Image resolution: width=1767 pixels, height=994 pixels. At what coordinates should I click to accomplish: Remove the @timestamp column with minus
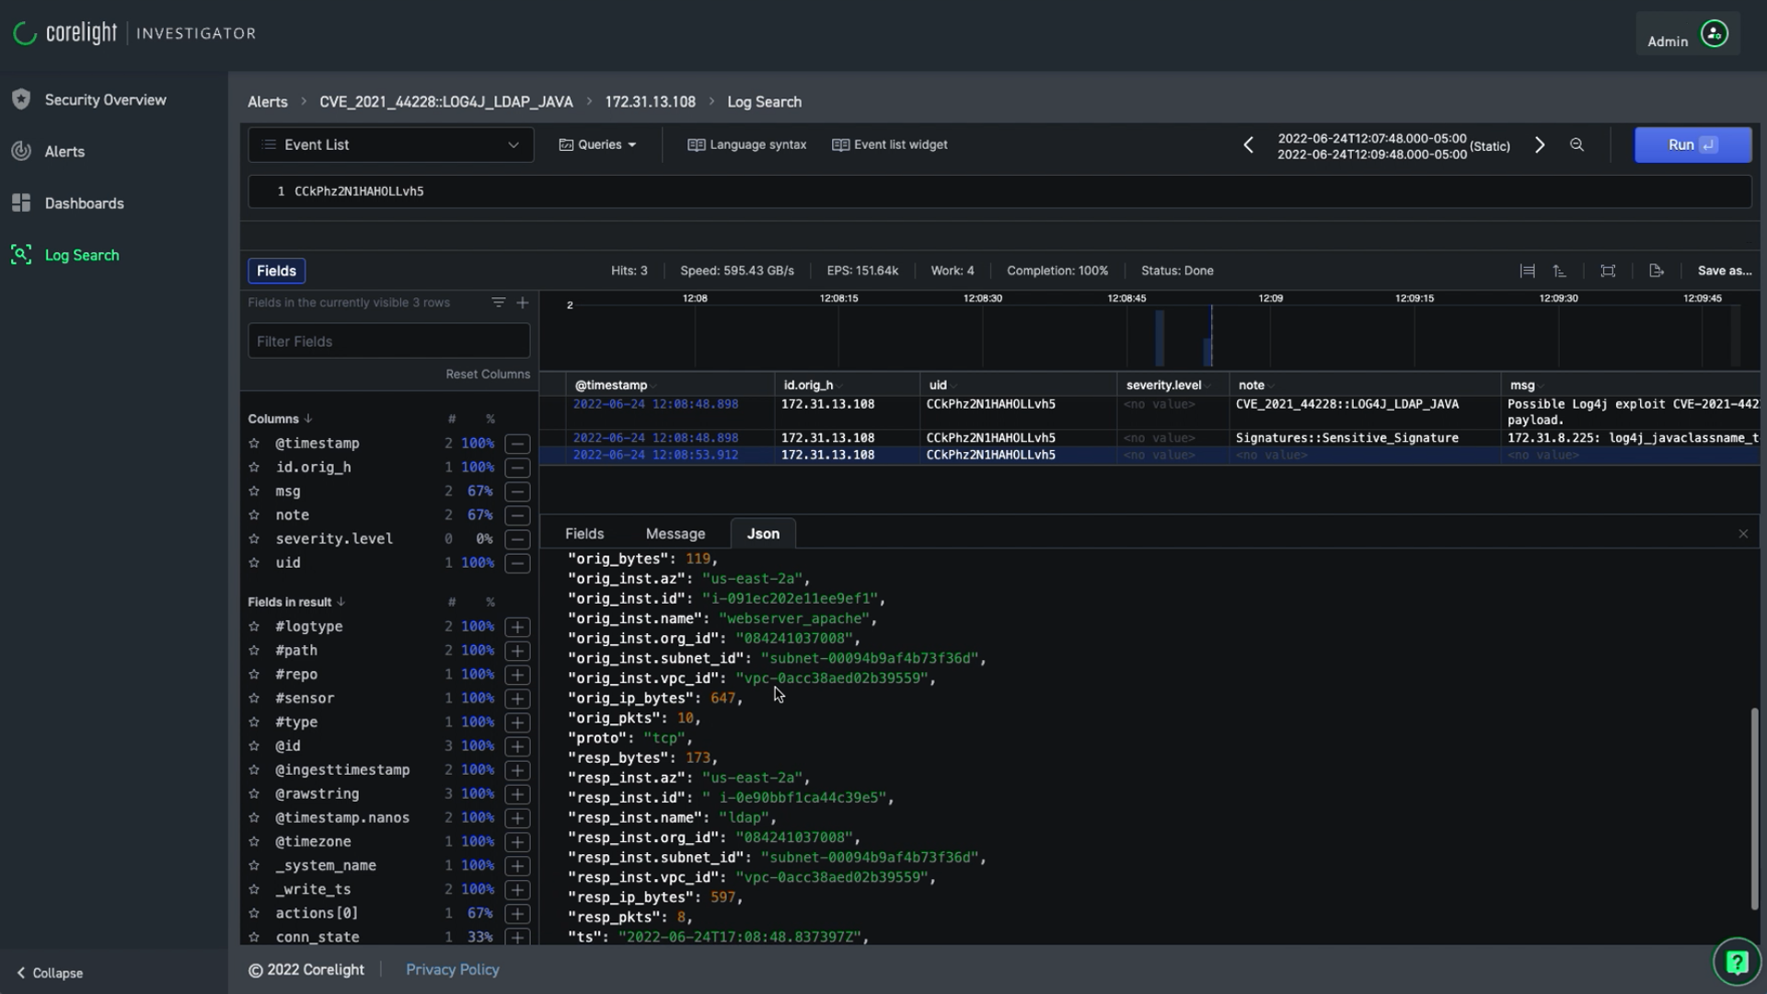click(518, 444)
